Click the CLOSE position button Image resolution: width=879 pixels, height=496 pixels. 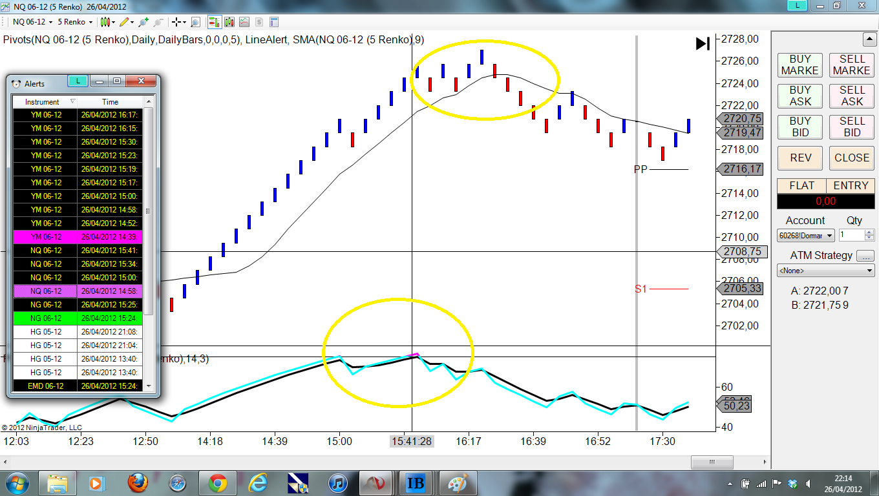(851, 158)
